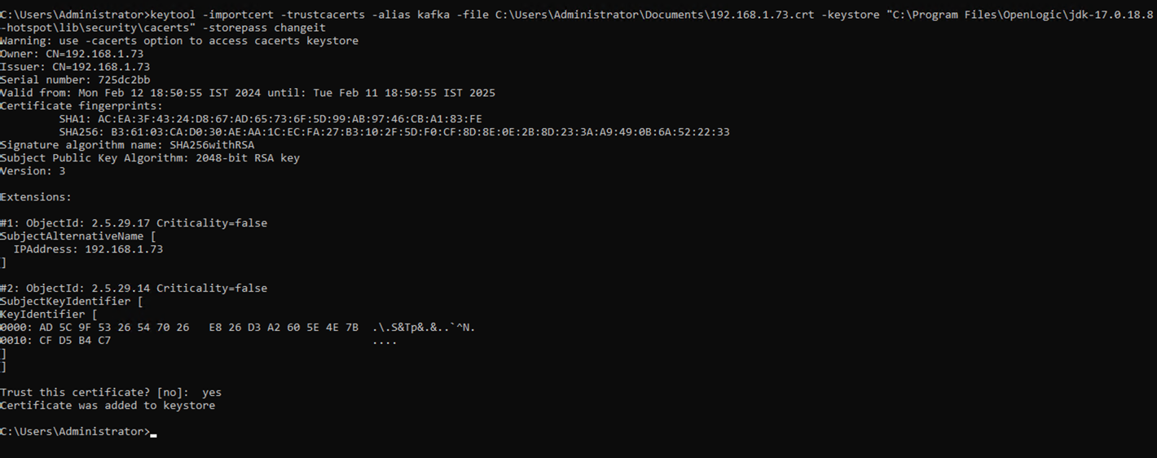Click the "IPAddress: 192.168.1.73" entry
The height and width of the screenshot is (458, 1157).
(88, 249)
